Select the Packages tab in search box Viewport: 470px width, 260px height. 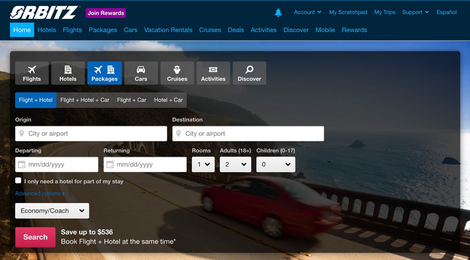pyautogui.click(x=105, y=73)
